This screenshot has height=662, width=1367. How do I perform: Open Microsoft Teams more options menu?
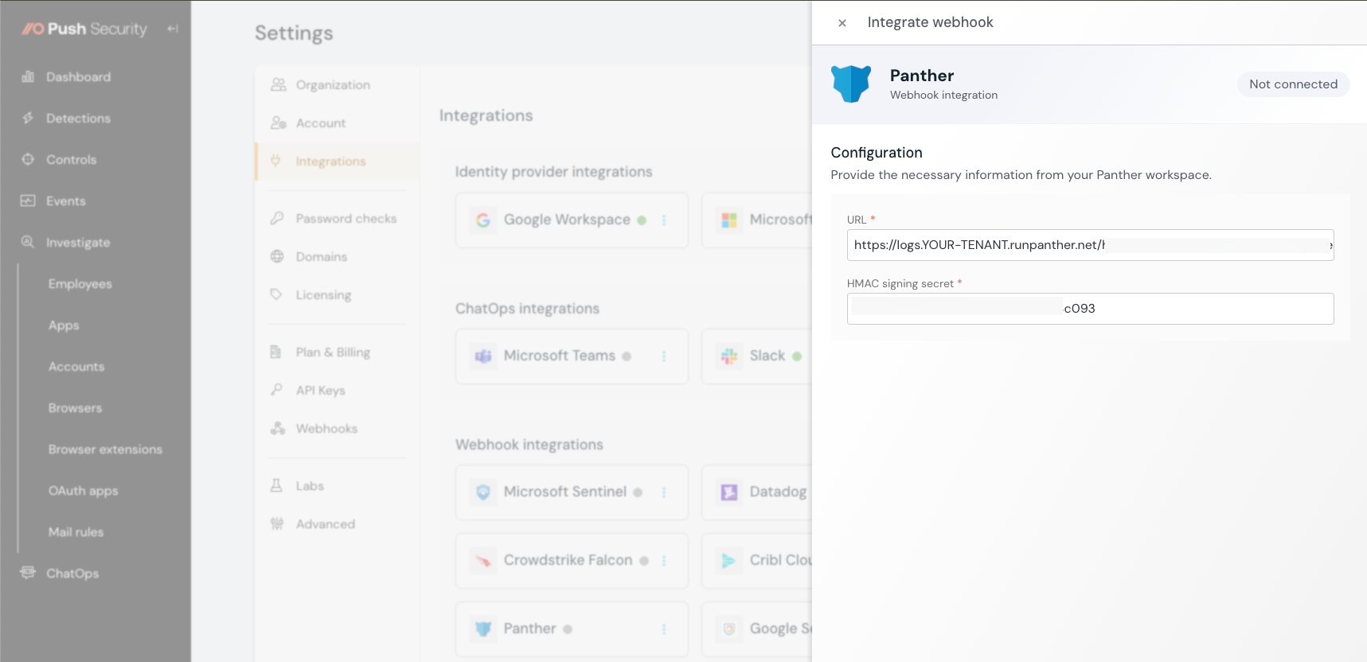click(x=664, y=356)
